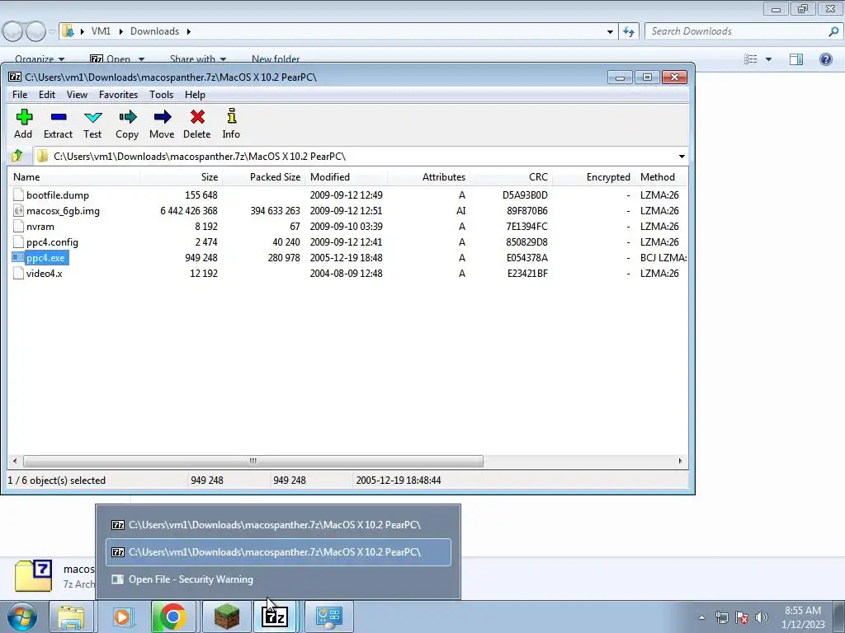Click the network tray icon
The image size is (845, 633).
click(721, 617)
